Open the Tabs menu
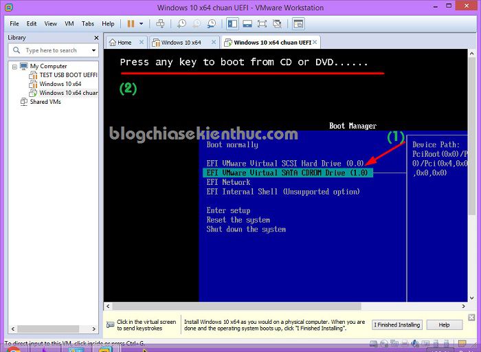The width and height of the screenshot is (481, 352). 88,23
